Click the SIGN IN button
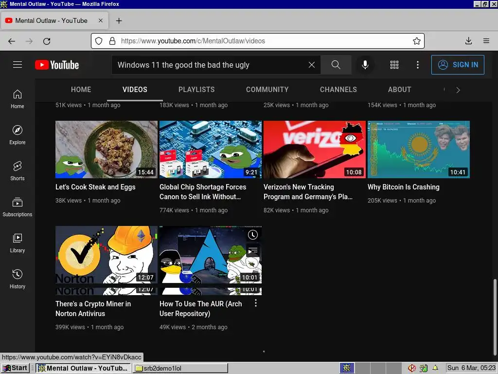The width and height of the screenshot is (498, 374). pyautogui.click(x=458, y=65)
